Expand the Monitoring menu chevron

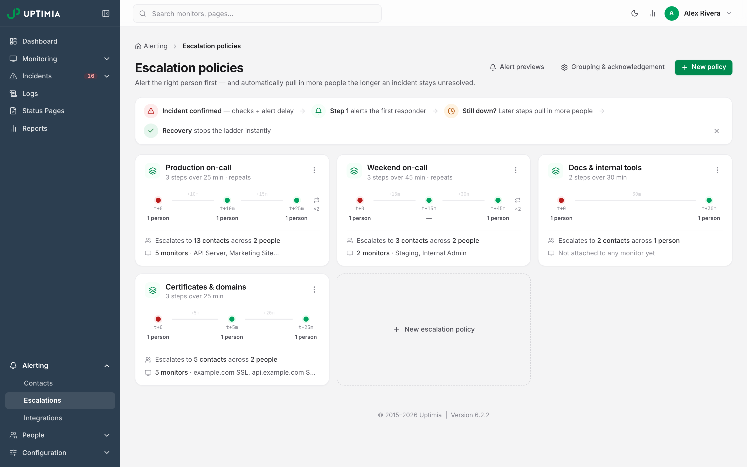107,59
